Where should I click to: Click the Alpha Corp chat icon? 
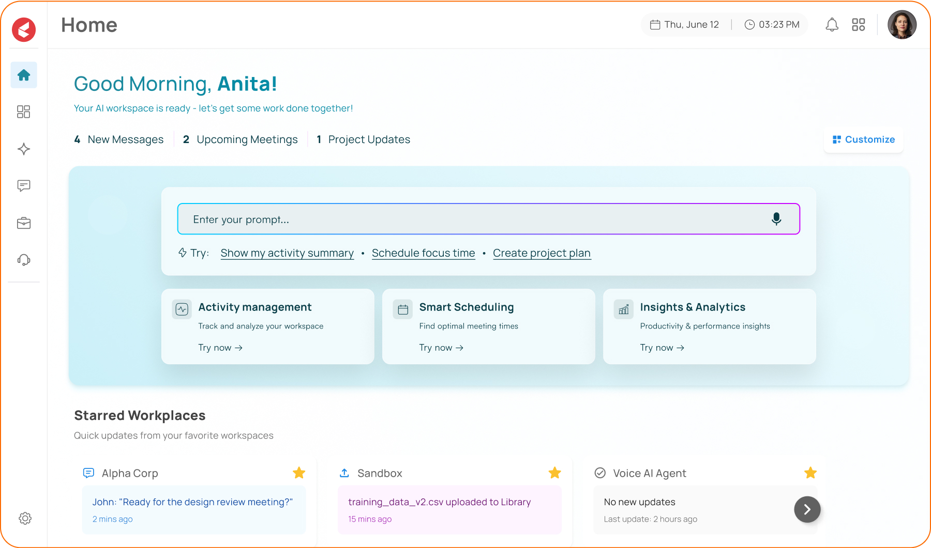[x=88, y=473]
